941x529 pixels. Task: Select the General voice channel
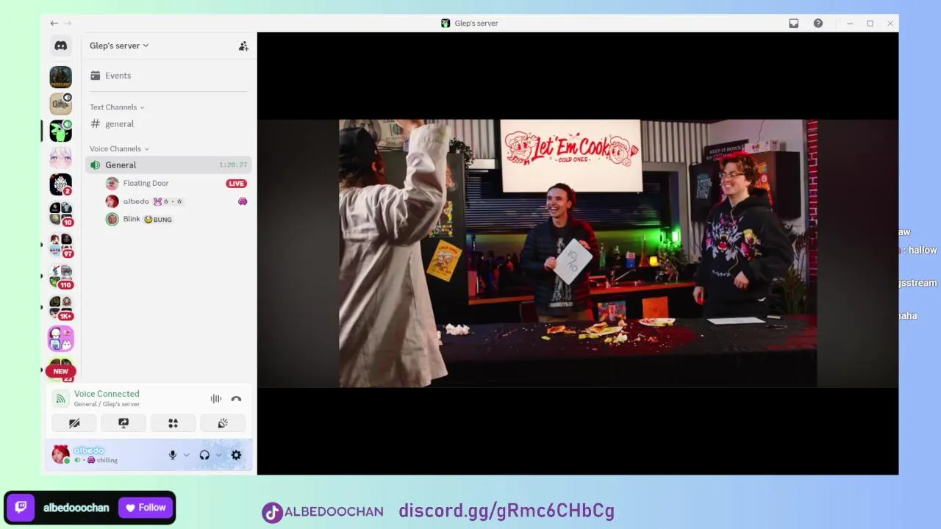point(168,165)
